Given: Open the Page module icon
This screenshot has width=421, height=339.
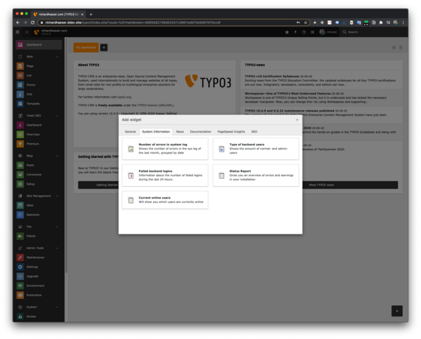Looking at the screenshot, I should click(x=20, y=66).
